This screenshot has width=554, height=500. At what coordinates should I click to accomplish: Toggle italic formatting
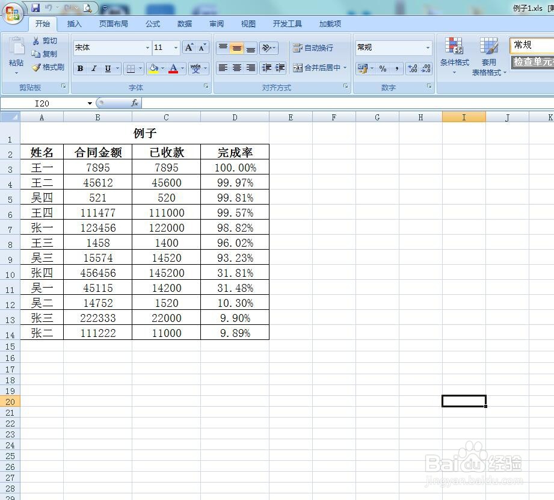tap(94, 68)
